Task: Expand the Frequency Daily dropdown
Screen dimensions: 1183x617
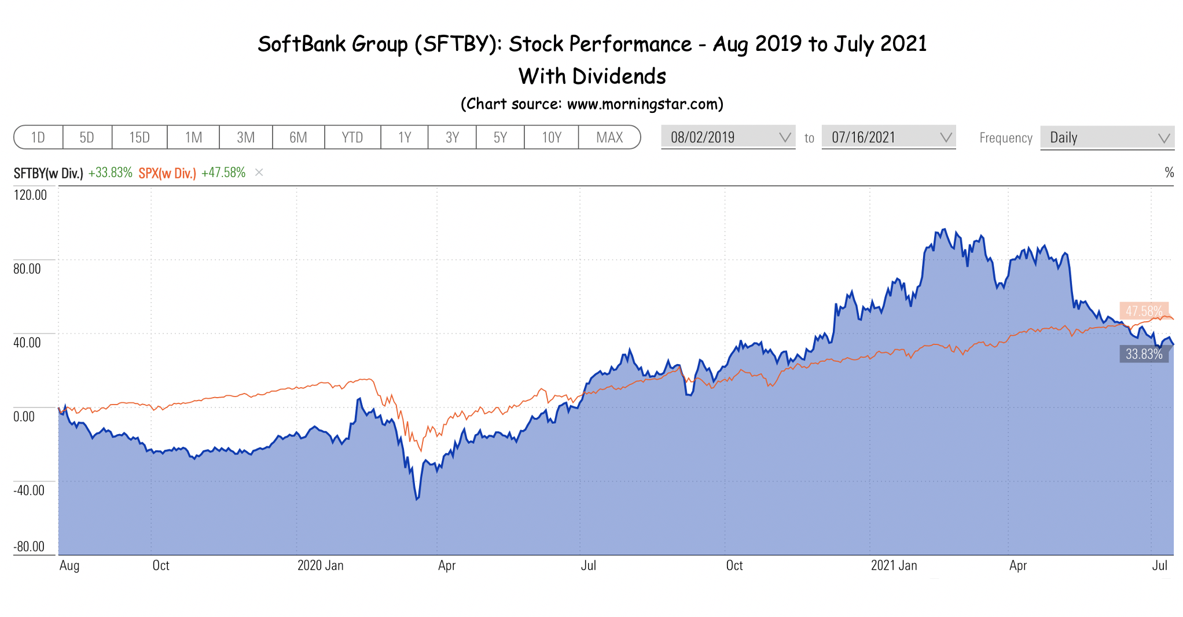Action: point(1107,138)
